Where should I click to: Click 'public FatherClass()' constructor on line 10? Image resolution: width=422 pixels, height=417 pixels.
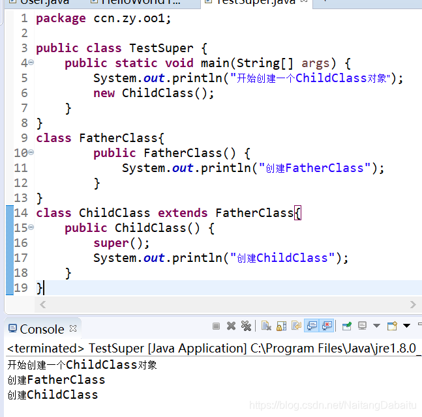click(x=164, y=153)
